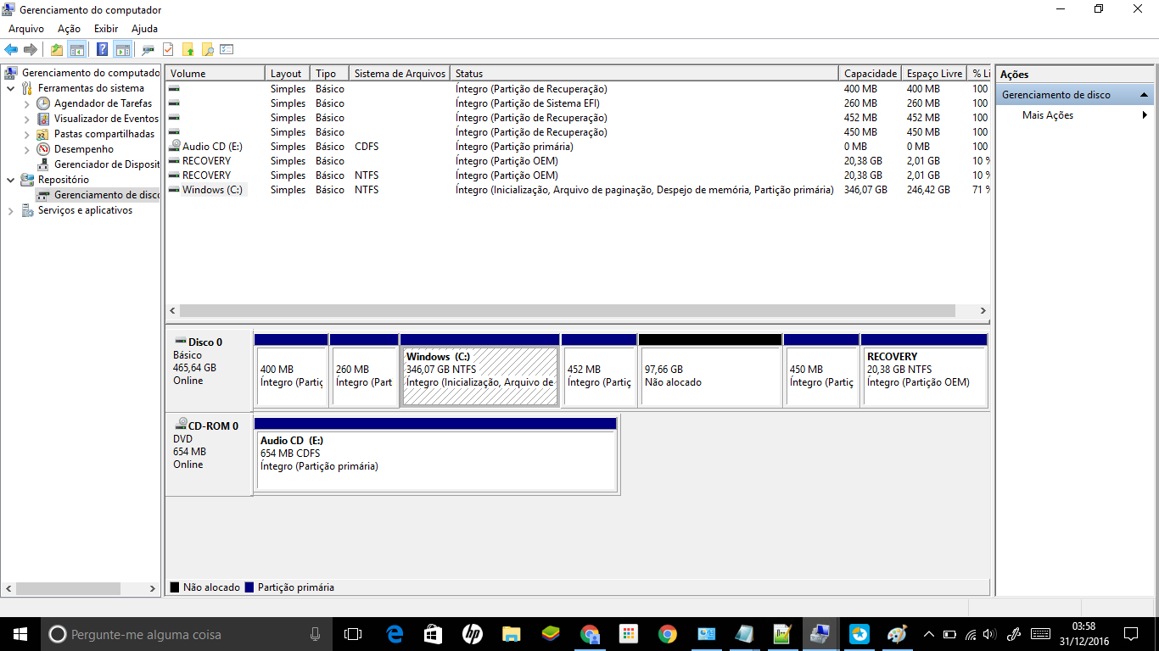Click the Back arrow toolbar icon
The height and width of the screenshot is (651, 1159).
[11, 49]
